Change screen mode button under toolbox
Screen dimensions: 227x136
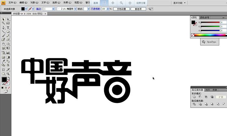click(x=6, y=91)
